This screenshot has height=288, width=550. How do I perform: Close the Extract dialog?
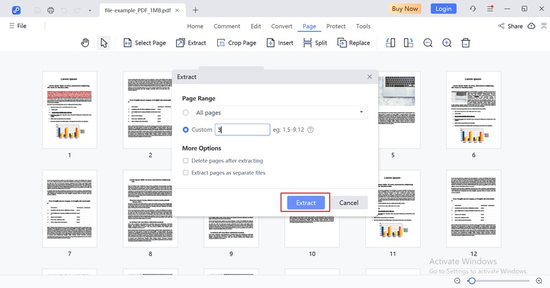[x=370, y=77]
